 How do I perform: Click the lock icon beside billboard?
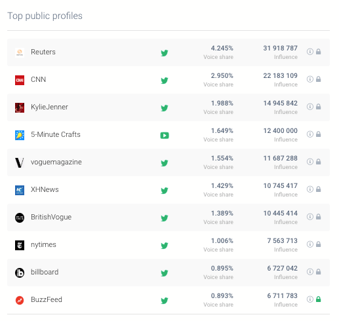[x=319, y=272]
